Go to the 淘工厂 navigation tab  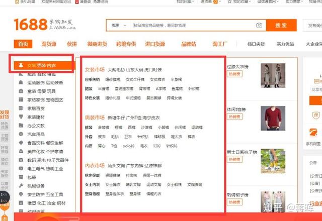point(219,44)
